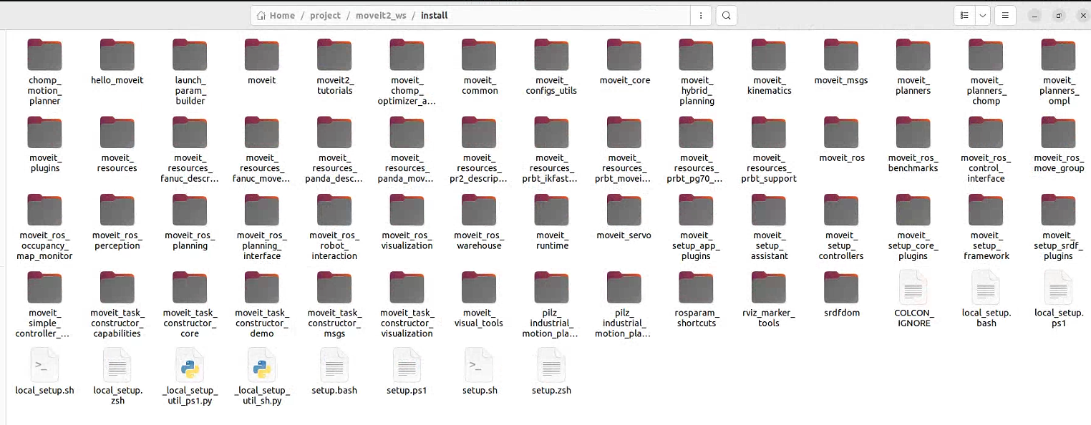1091x425 pixels.
Task: Select the moveit_hybrid_planning folder label
Action: click(697, 90)
